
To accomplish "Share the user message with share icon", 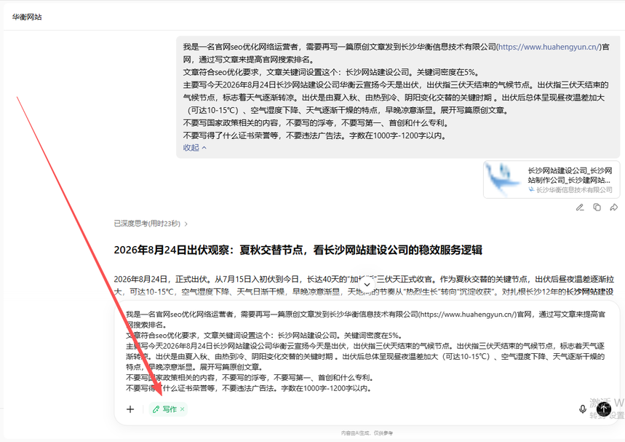I will pyautogui.click(x=614, y=208).
